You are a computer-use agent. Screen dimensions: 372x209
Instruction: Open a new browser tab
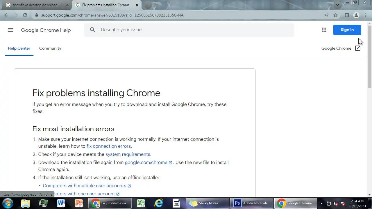(x=148, y=5)
